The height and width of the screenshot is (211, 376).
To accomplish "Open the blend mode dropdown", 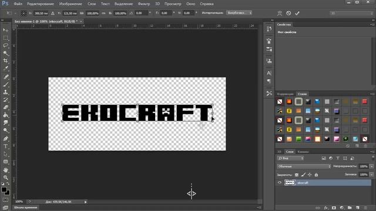I will [304, 166].
